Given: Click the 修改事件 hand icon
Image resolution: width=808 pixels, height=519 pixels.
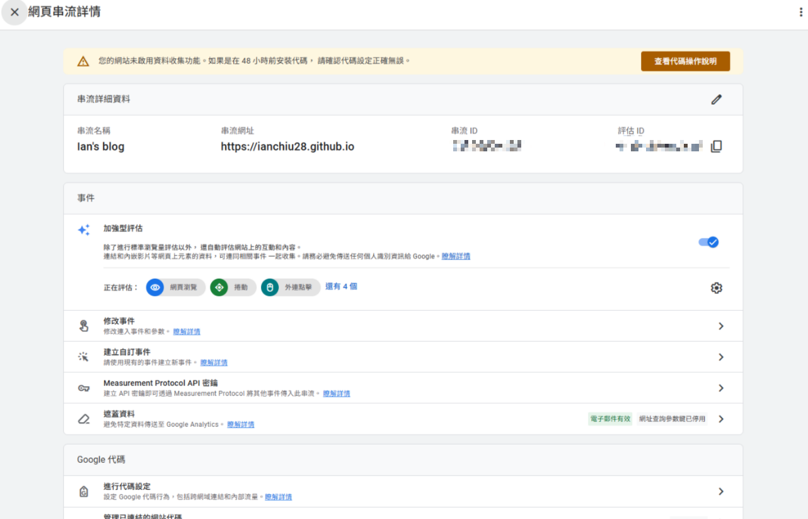Looking at the screenshot, I should click(x=84, y=326).
